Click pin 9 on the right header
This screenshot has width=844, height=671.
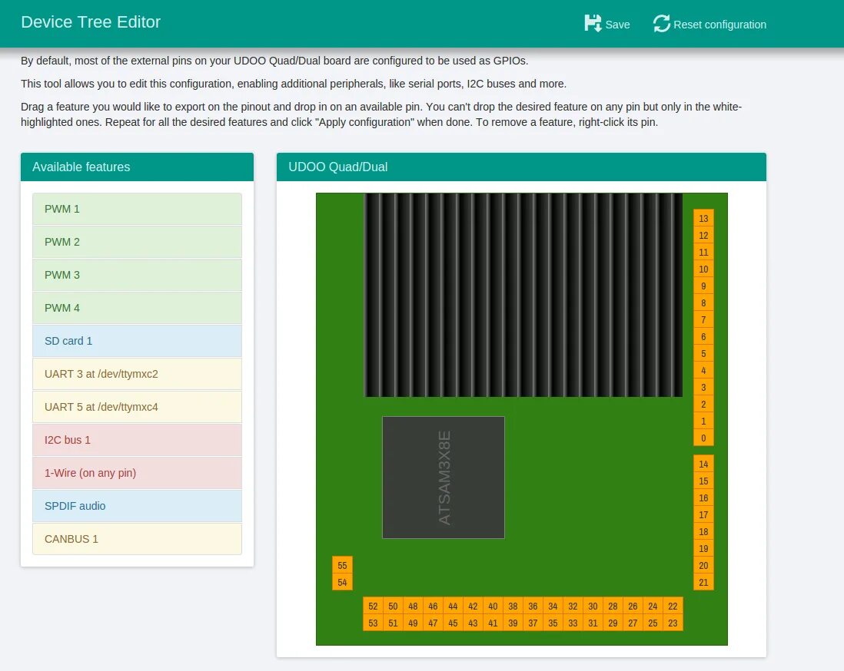(703, 286)
